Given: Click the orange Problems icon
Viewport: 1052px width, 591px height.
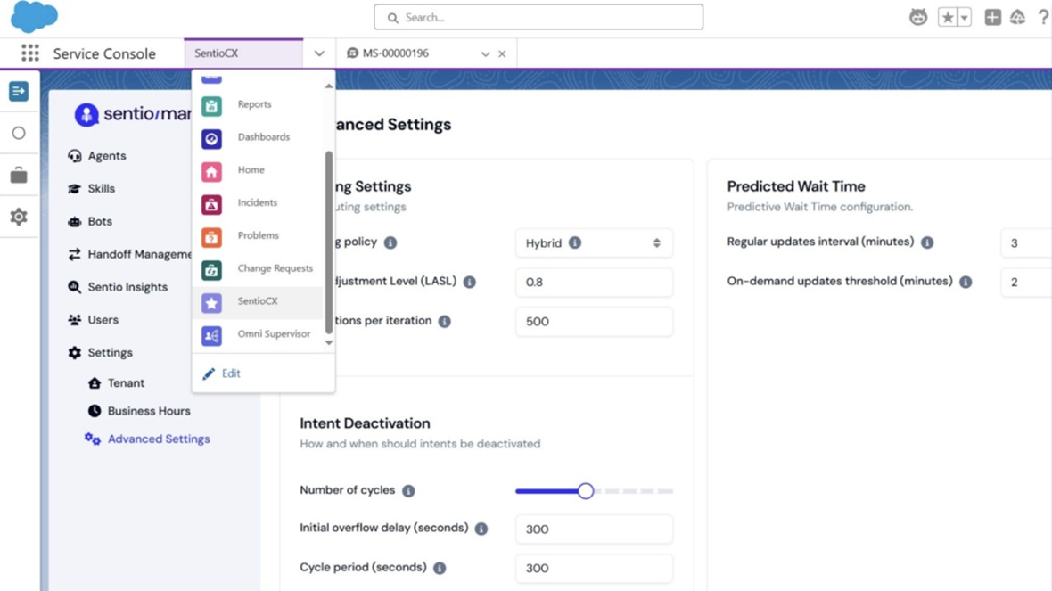Looking at the screenshot, I should point(211,237).
